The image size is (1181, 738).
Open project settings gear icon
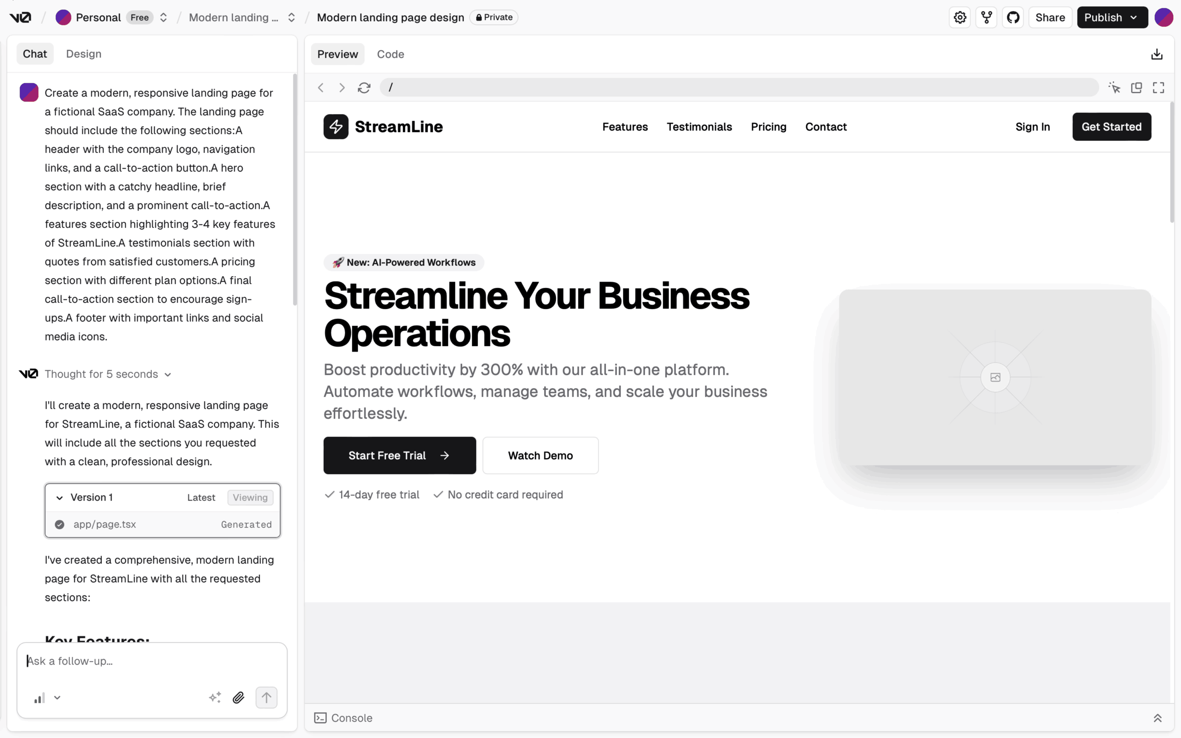tap(960, 17)
